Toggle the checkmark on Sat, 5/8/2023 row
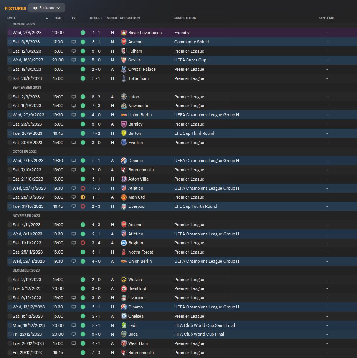Viewport: 357px width, 358px height. (x=10, y=42)
